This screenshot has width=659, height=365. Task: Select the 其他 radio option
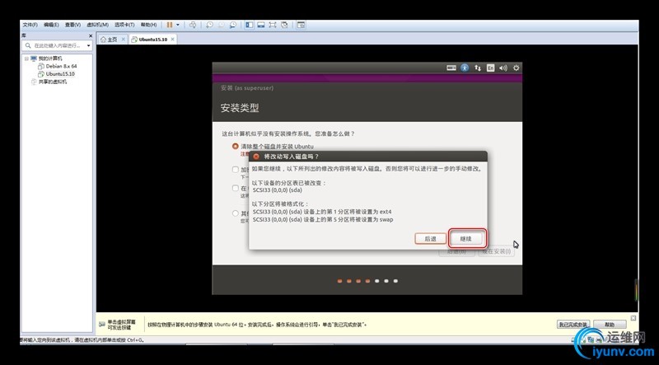(236, 213)
